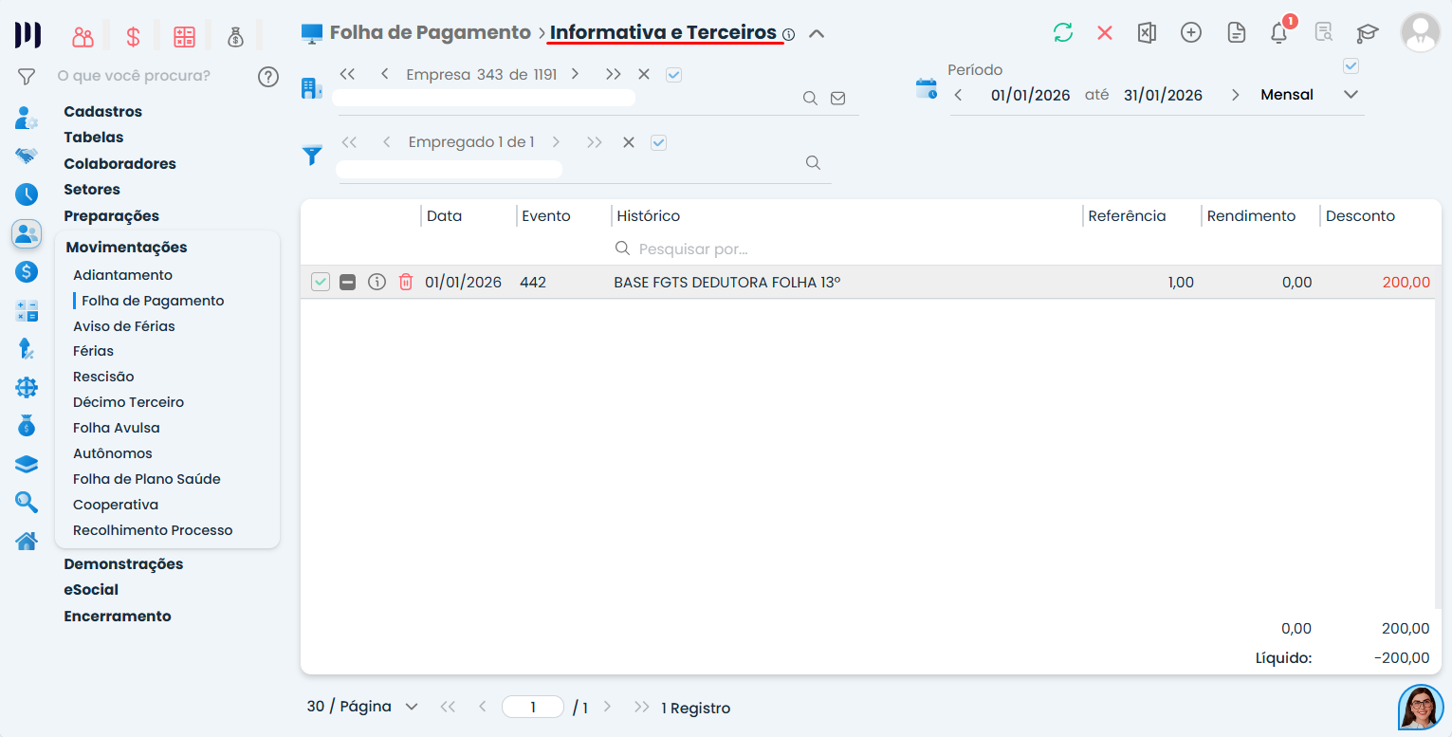The image size is (1452, 737).
Task: Expand the Cadastros menu section
Action: point(102,111)
